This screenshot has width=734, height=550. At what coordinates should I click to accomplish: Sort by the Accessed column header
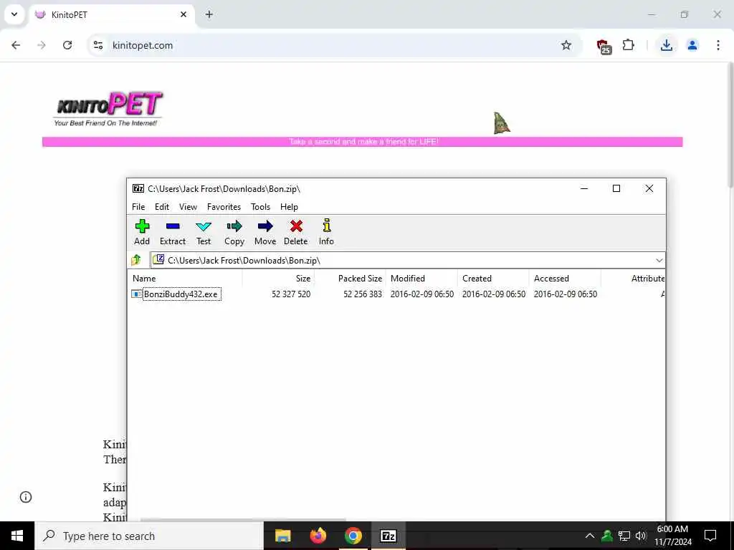click(565, 279)
